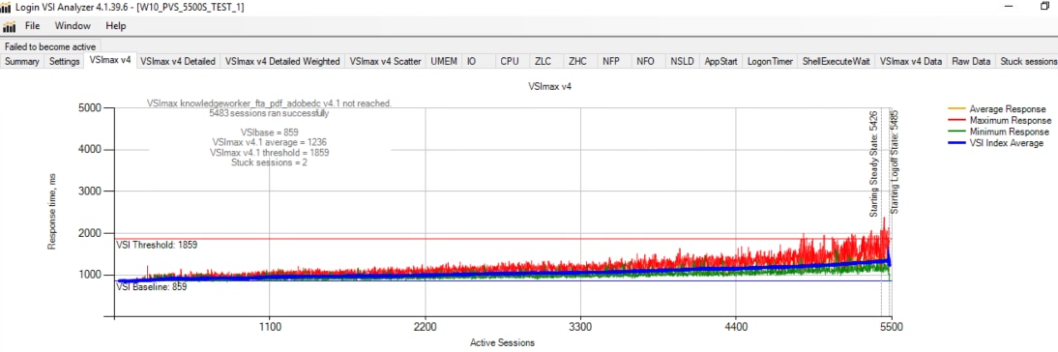Viewport: 1058px width, 352px height.
Task: Click the 'Starting Steady State: 5426' marker label
Action: pos(873,164)
